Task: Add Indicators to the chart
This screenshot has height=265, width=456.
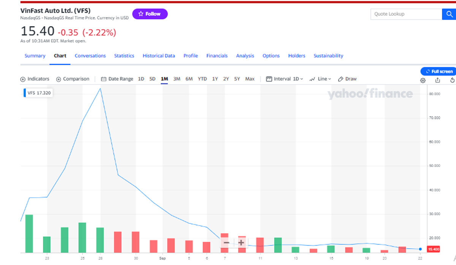Action: 35,79
